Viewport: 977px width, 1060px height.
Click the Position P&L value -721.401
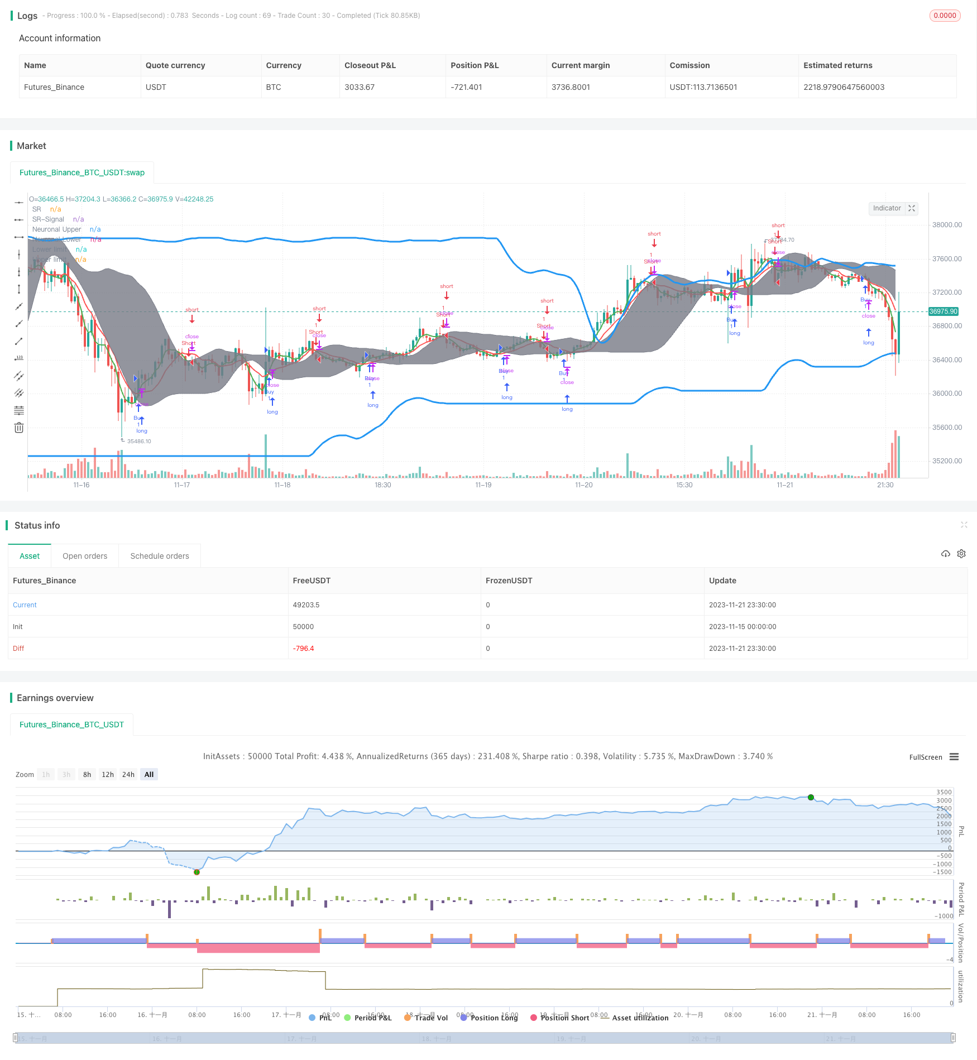pos(466,87)
